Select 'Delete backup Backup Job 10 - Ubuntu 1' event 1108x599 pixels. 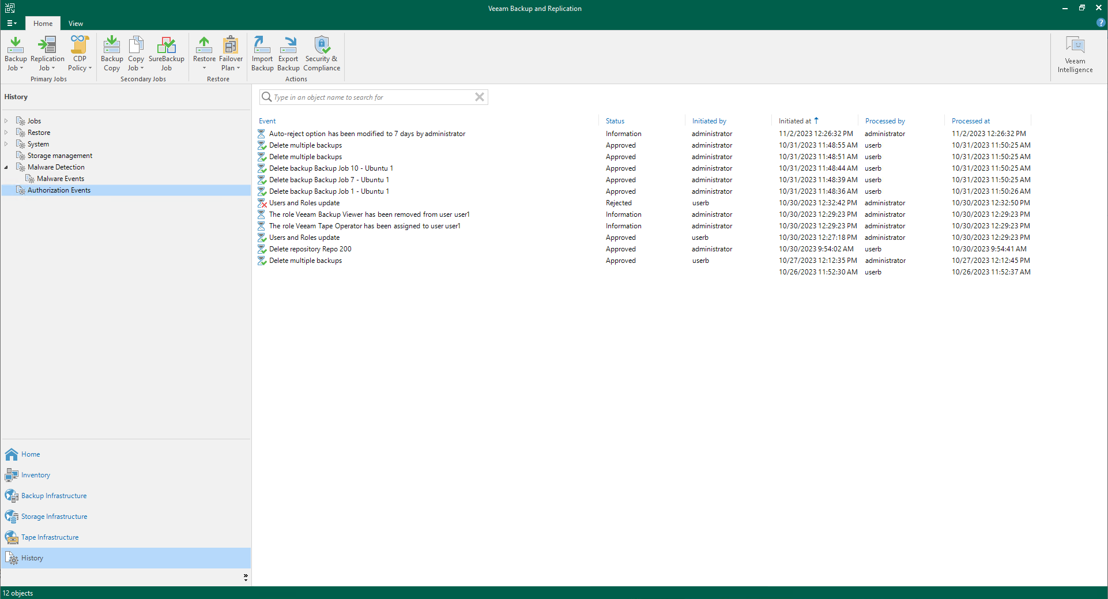331,168
